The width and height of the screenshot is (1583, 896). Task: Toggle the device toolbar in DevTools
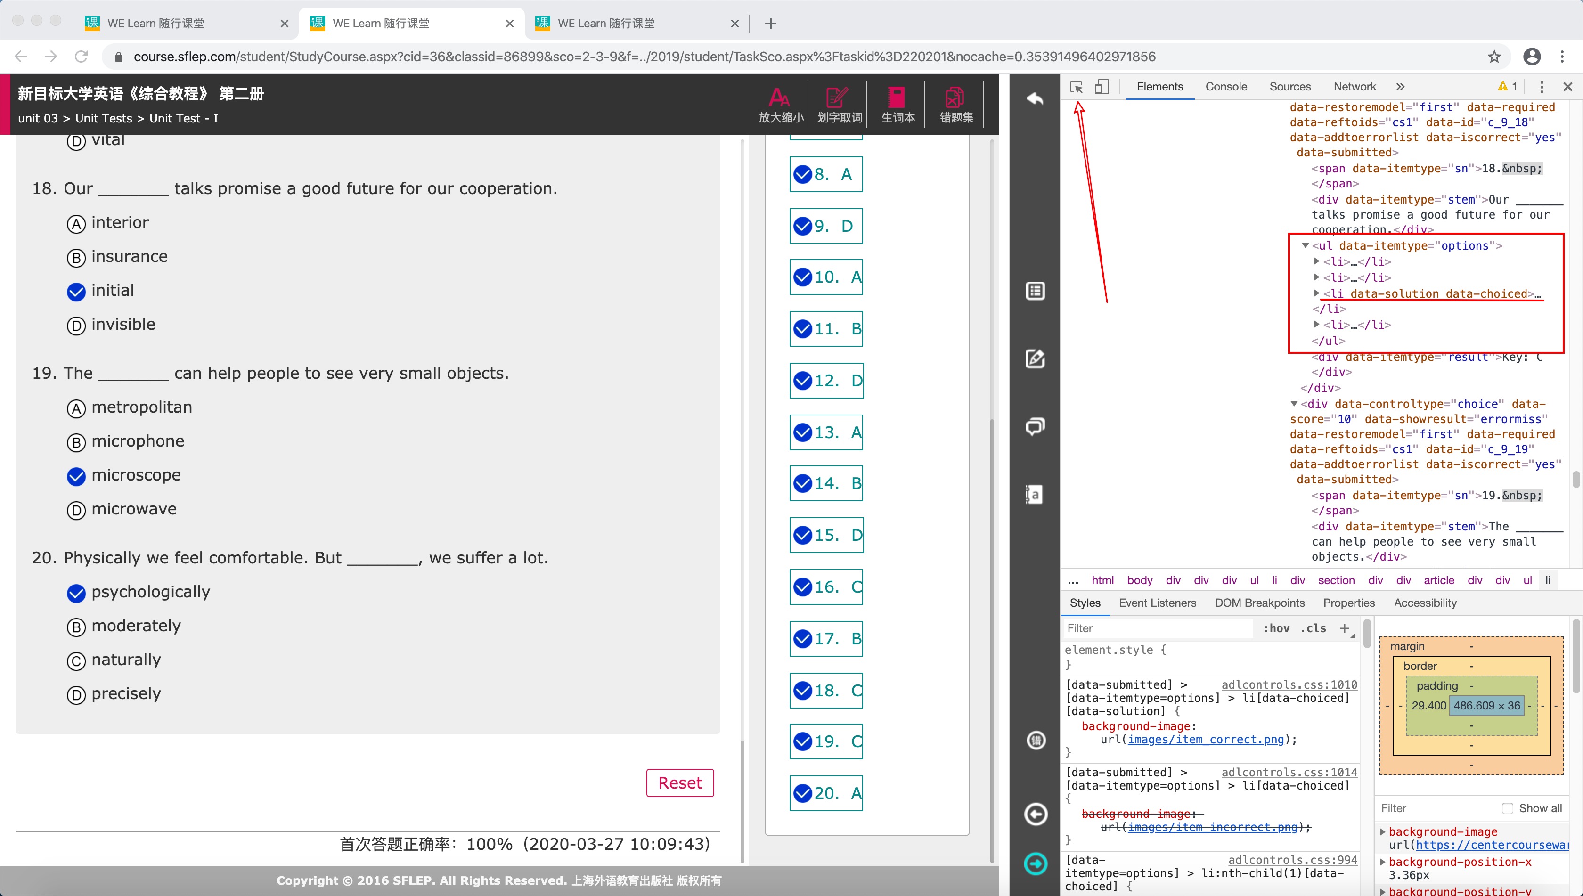click(1102, 87)
